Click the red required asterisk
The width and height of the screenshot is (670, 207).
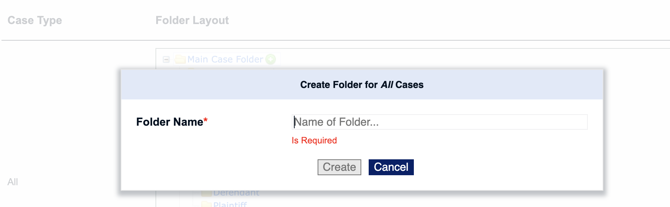click(x=205, y=120)
